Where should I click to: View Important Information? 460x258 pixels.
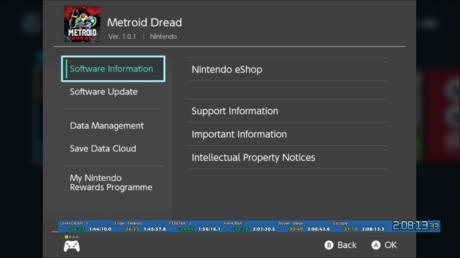point(287,134)
